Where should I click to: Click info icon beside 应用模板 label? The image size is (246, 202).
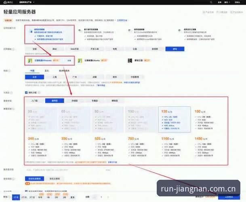coord(13,49)
